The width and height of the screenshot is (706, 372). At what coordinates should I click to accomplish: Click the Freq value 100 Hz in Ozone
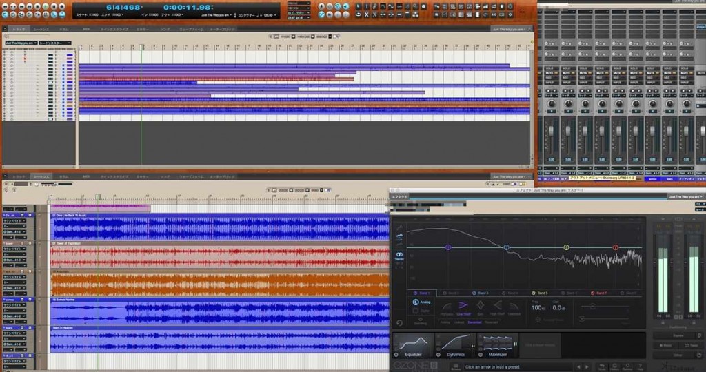[538, 308]
